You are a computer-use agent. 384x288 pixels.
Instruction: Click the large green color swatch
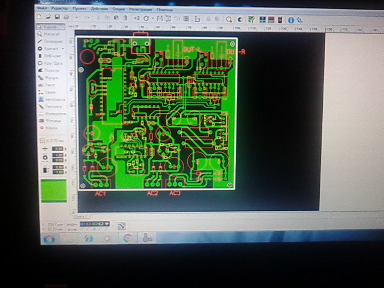52,191
